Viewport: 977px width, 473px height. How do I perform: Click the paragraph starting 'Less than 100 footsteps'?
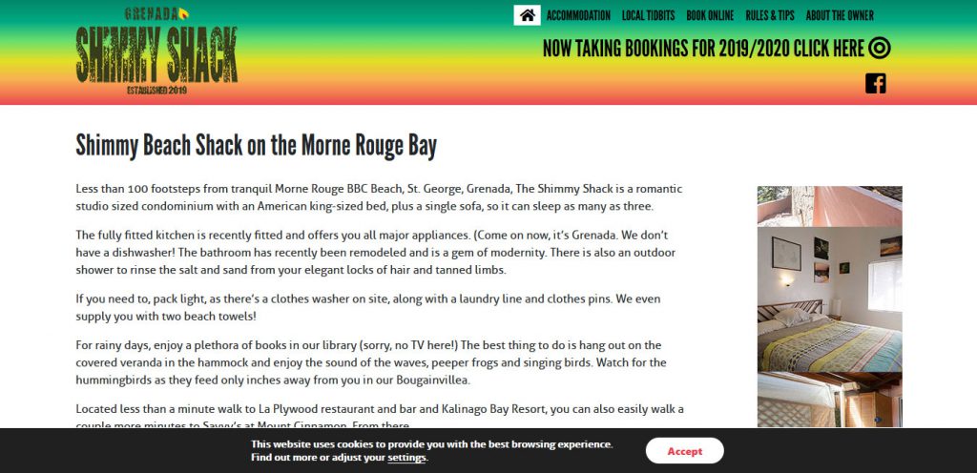tap(379, 197)
